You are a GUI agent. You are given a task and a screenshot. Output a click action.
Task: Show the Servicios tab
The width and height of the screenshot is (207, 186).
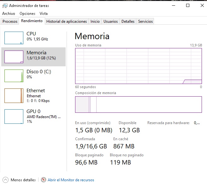pos(145,21)
